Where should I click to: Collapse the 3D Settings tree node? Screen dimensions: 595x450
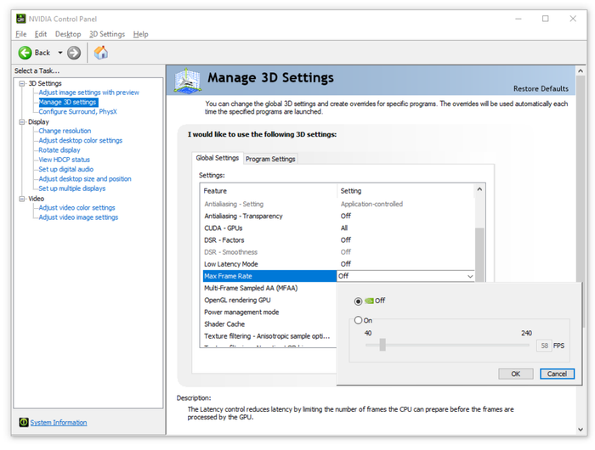tap(22, 83)
